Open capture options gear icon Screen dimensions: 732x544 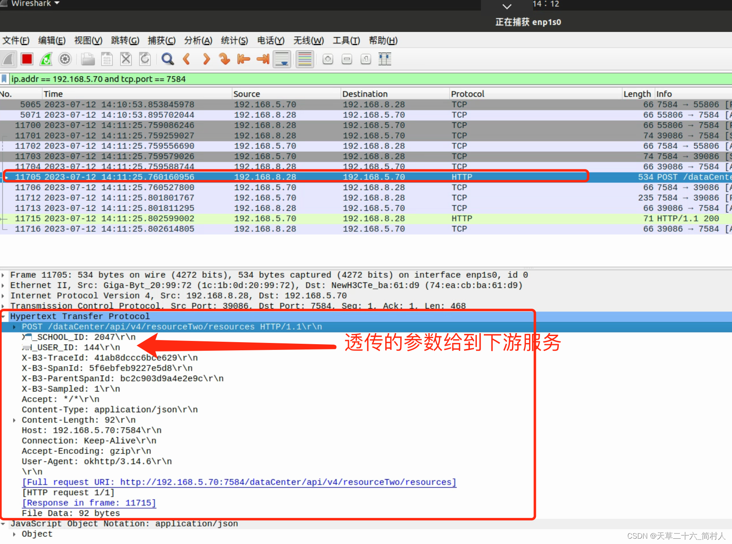pyautogui.click(x=65, y=59)
